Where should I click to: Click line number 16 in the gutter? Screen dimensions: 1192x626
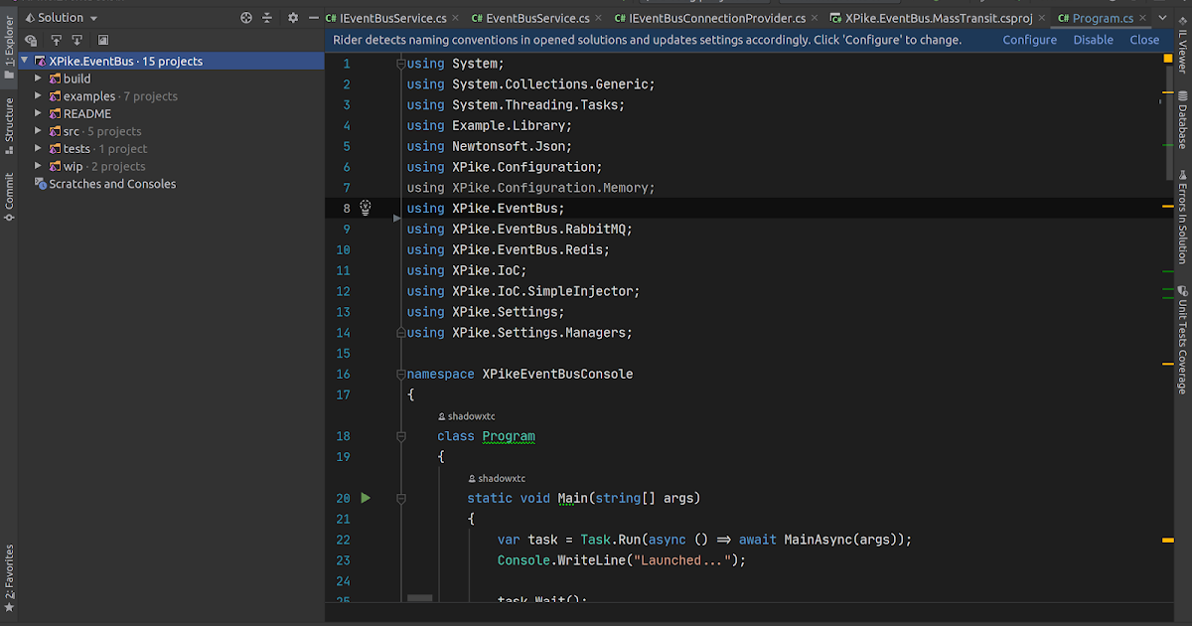pos(344,375)
